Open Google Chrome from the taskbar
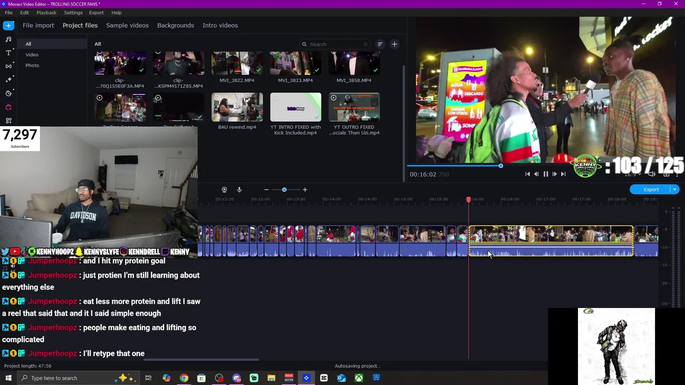685x385 pixels. [184, 378]
